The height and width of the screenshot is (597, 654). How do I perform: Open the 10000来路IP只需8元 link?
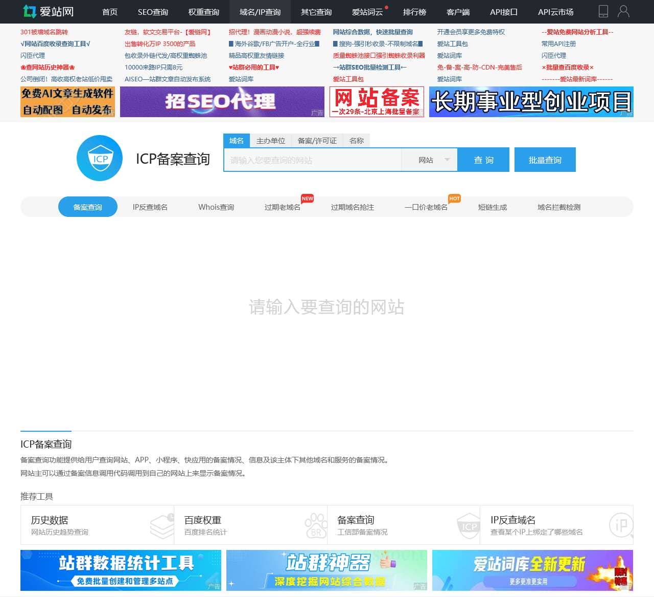(x=153, y=67)
